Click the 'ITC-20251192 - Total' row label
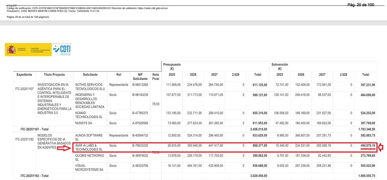The height and width of the screenshot is (180, 387). coord(35,176)
